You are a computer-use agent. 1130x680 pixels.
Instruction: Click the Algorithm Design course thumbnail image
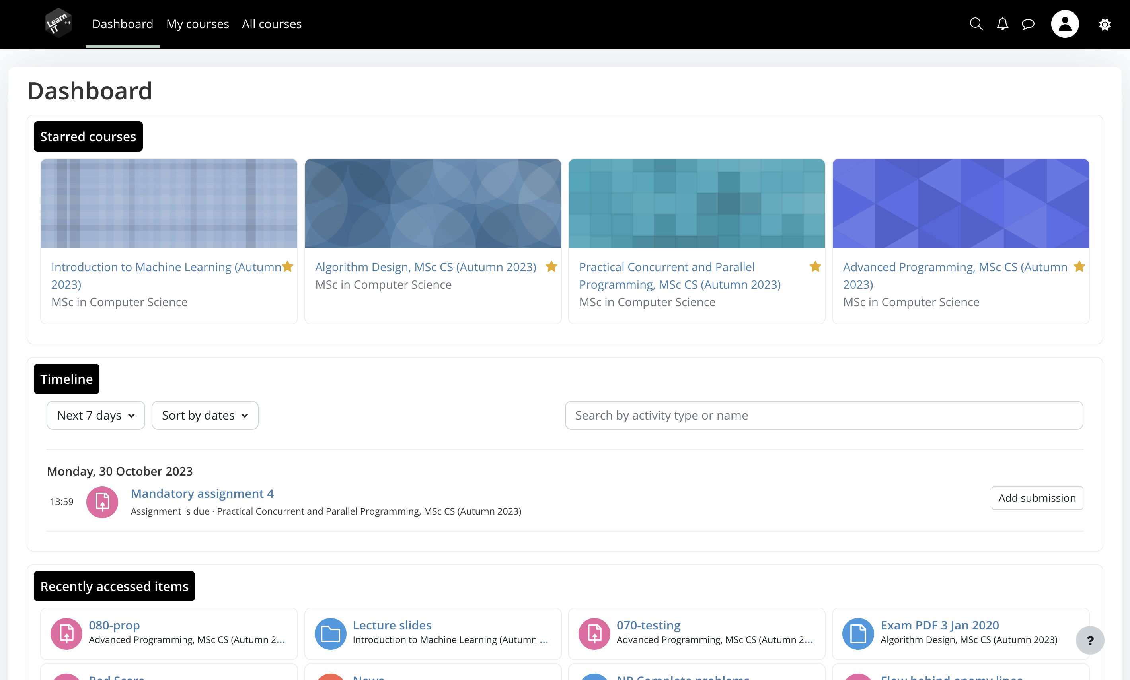point(432,203)
